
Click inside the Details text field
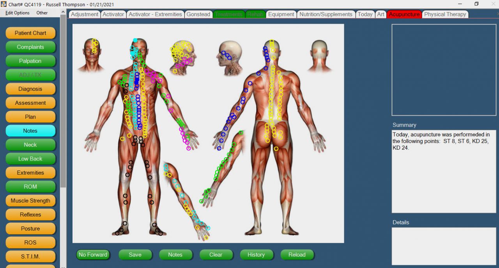(443, 245)
